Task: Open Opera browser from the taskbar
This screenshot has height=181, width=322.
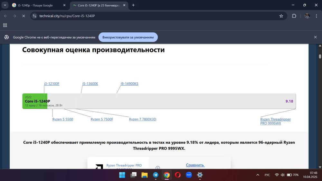Action: coord(178,175)
